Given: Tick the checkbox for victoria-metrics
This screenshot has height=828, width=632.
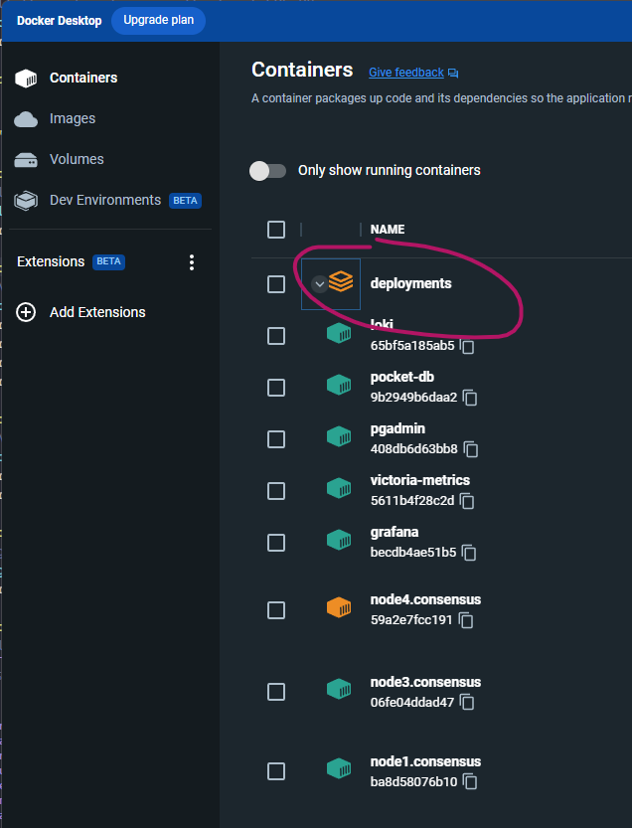Looking at the screenshot, I should (x=275, y=491).
